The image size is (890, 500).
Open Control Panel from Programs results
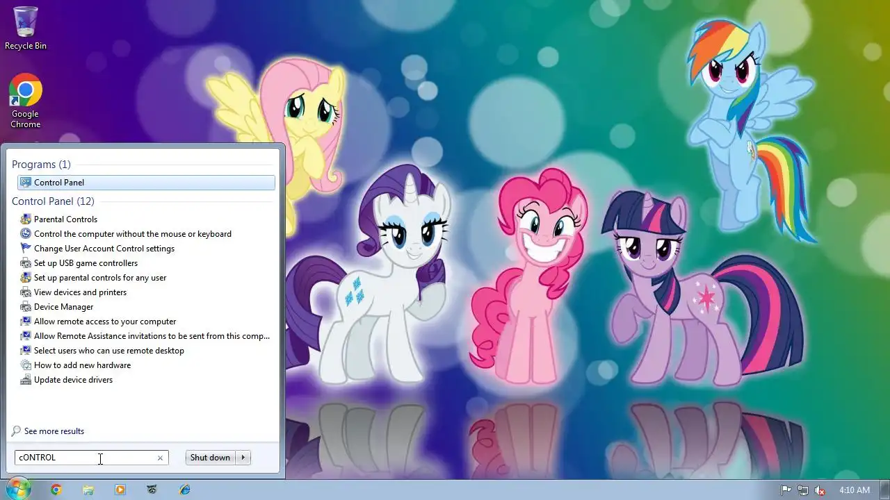(146, 183)
